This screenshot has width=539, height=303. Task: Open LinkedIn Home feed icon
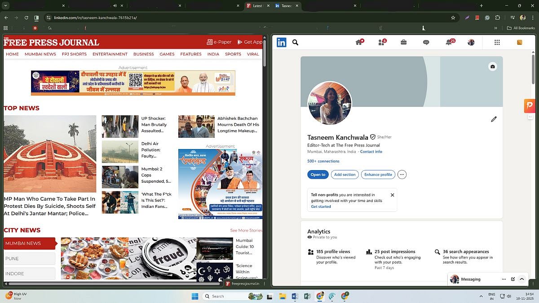pos(358,42)
